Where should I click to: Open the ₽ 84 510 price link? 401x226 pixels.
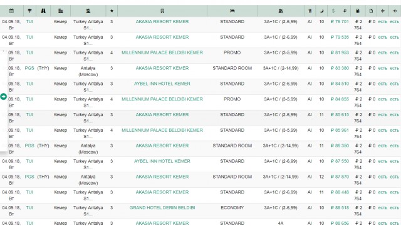point(340,84)
